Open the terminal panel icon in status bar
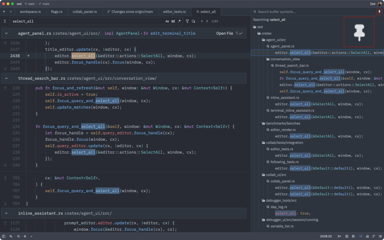 (x=347, y=236)
